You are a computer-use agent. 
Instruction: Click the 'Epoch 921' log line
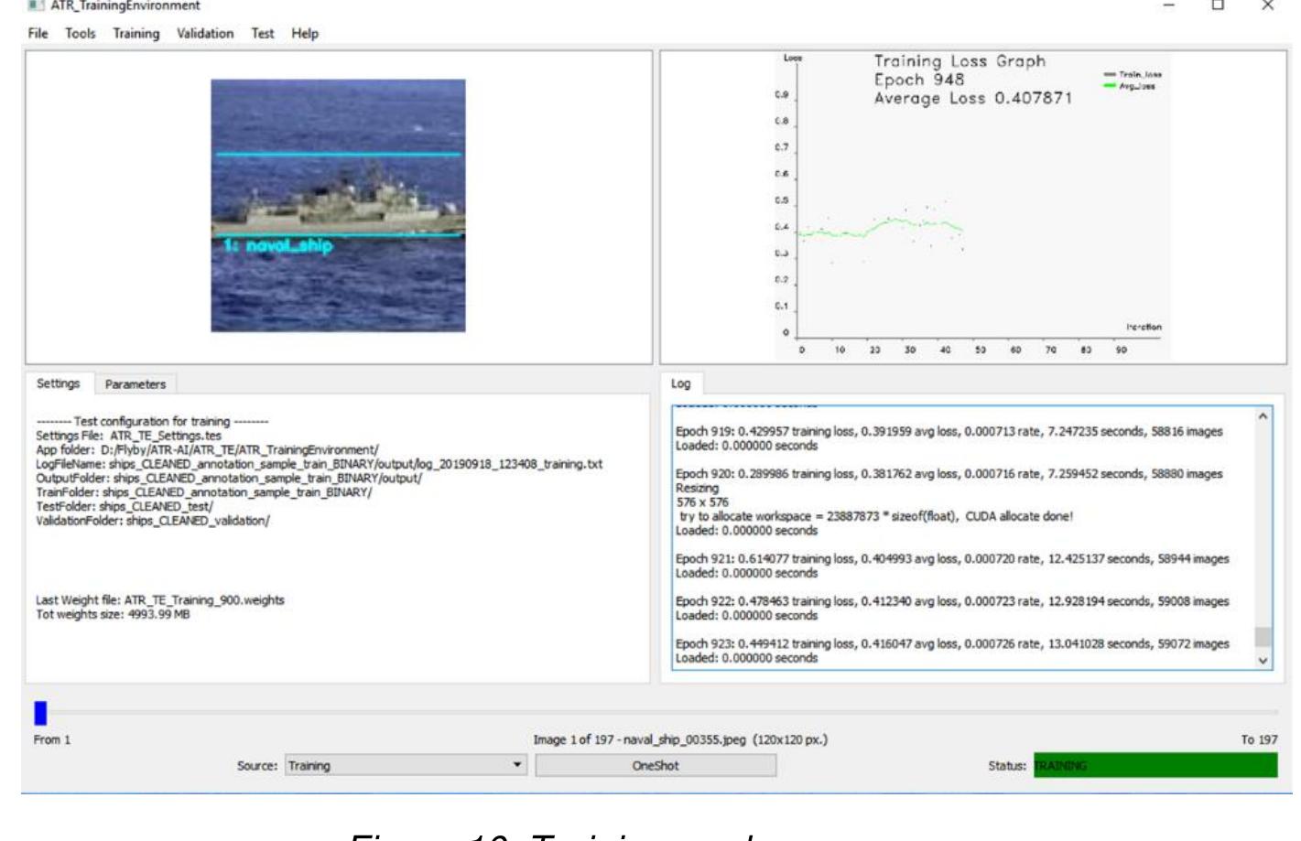pyautogui.click(x=952, y=558)
